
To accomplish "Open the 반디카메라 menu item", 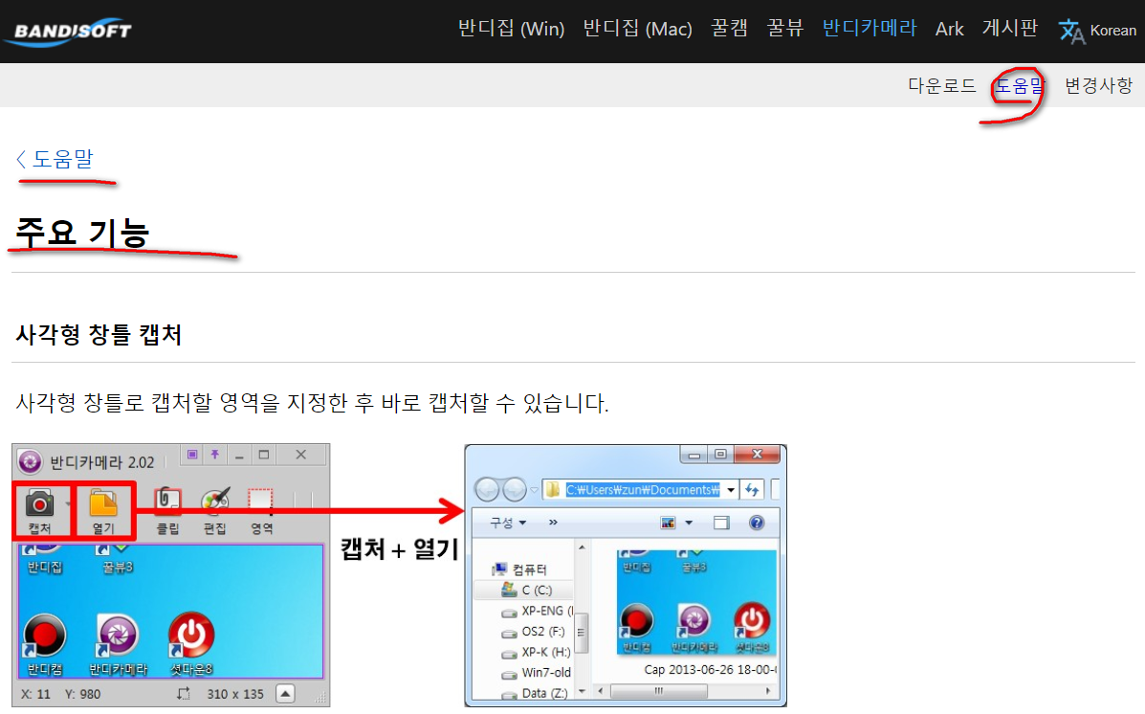I will [869, 29].
